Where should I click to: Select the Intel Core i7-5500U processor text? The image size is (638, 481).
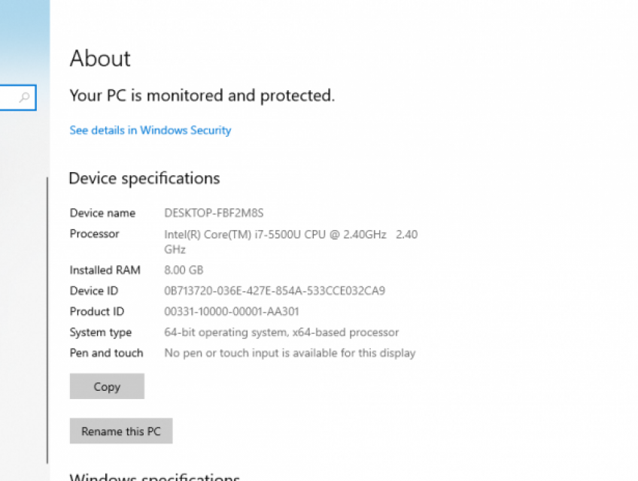(290, 234)
